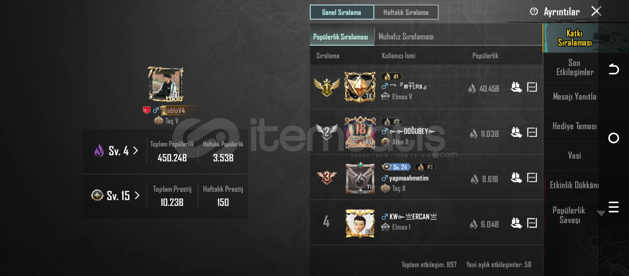Open the Hediye Teması sidebar entry

575,126
